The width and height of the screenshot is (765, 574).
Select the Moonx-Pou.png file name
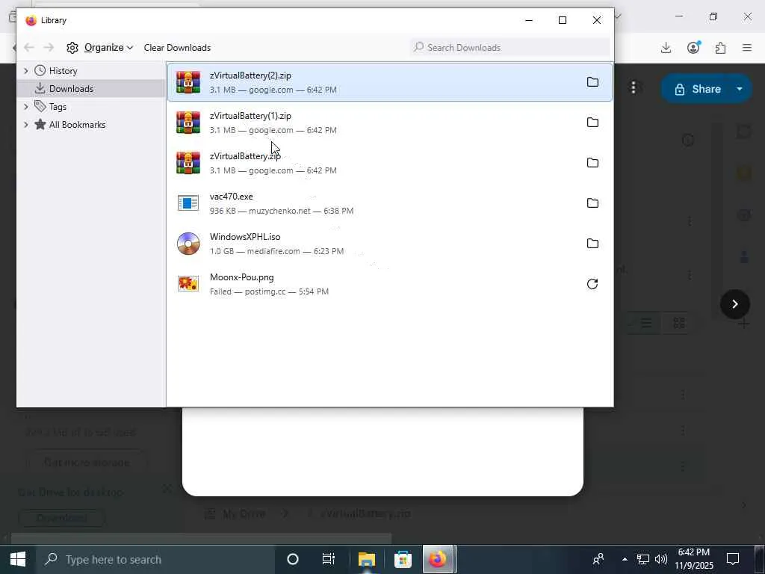point(241,277)
